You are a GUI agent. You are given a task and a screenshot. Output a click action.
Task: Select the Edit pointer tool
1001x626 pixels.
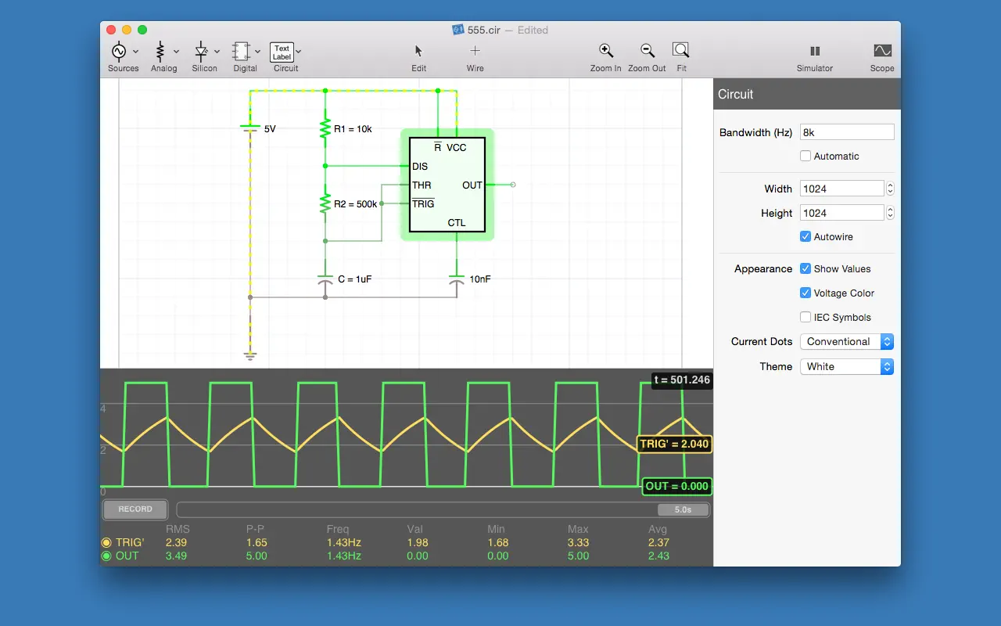[418, 52]
